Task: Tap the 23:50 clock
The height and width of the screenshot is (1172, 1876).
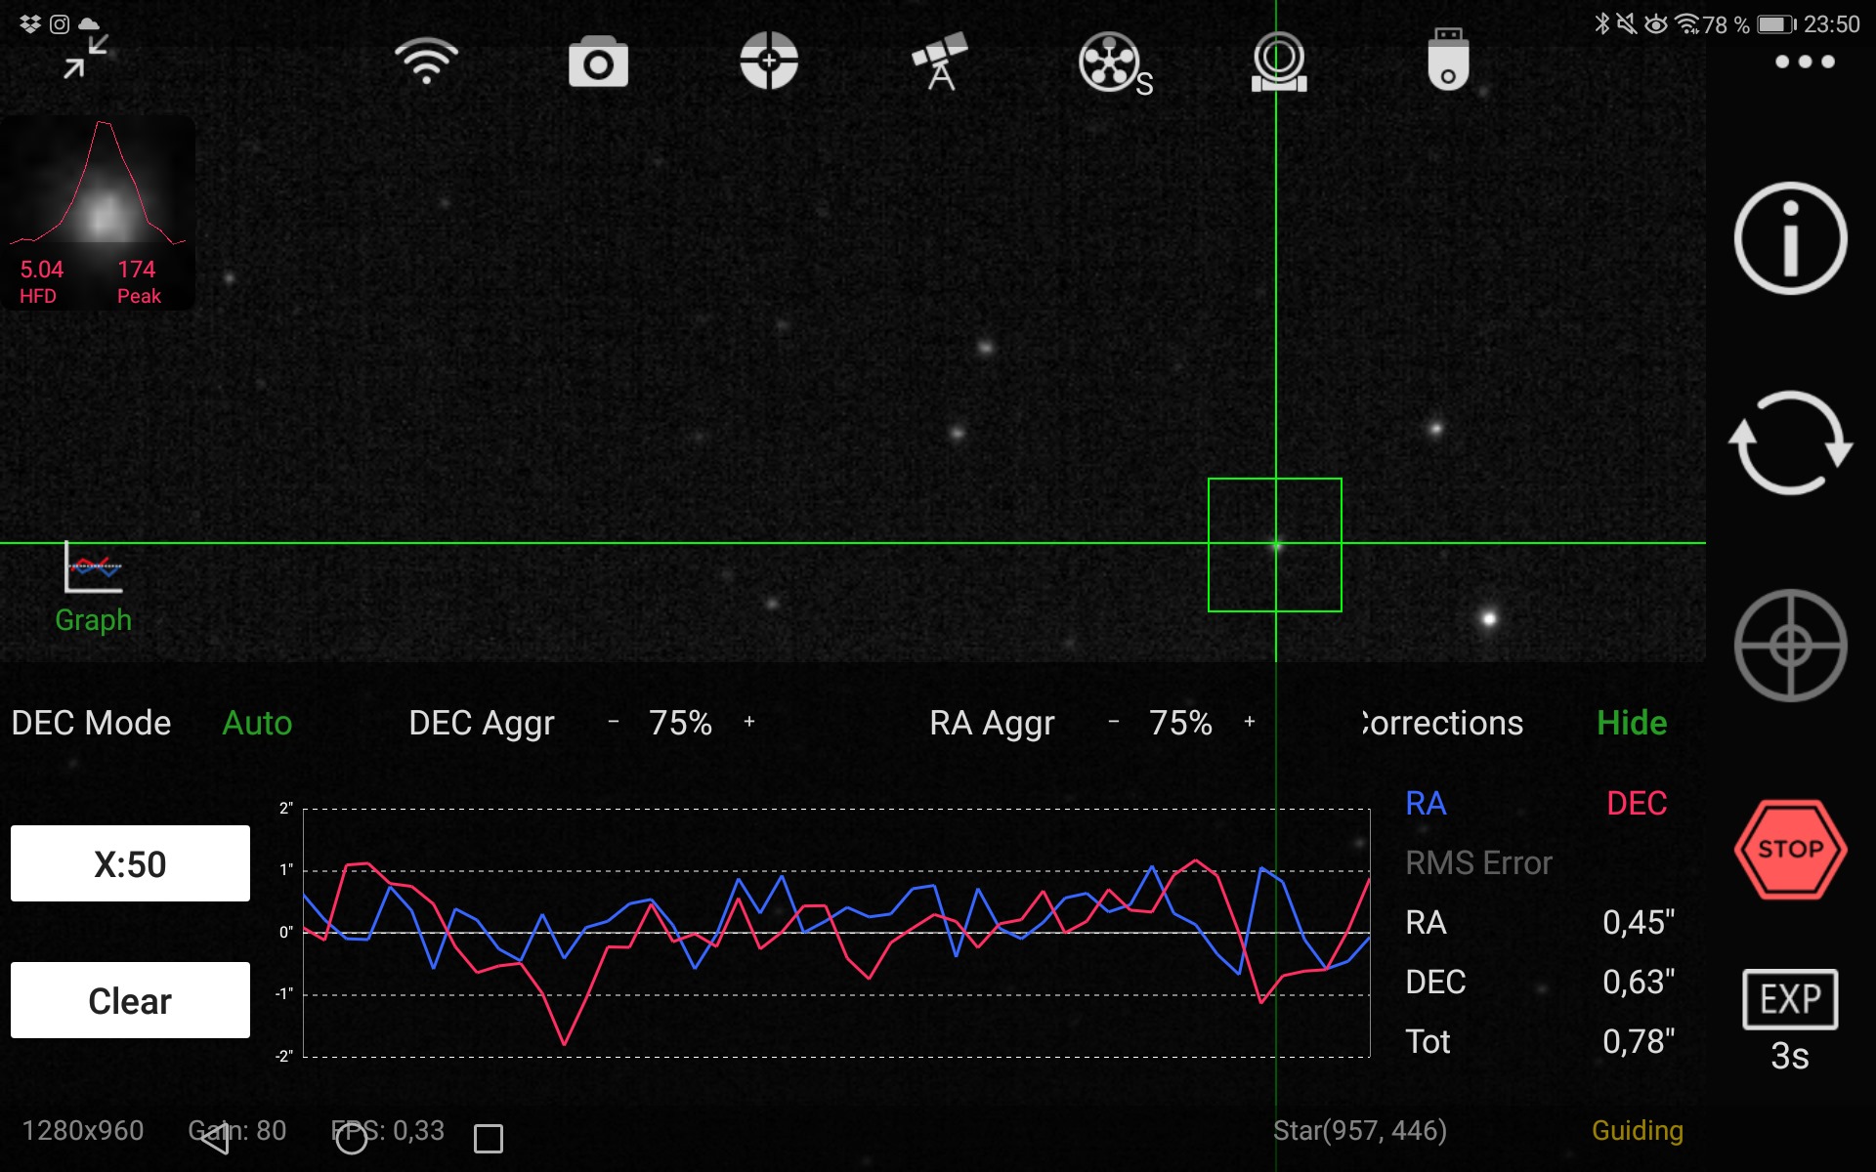Action: [x=1831, y=24]
